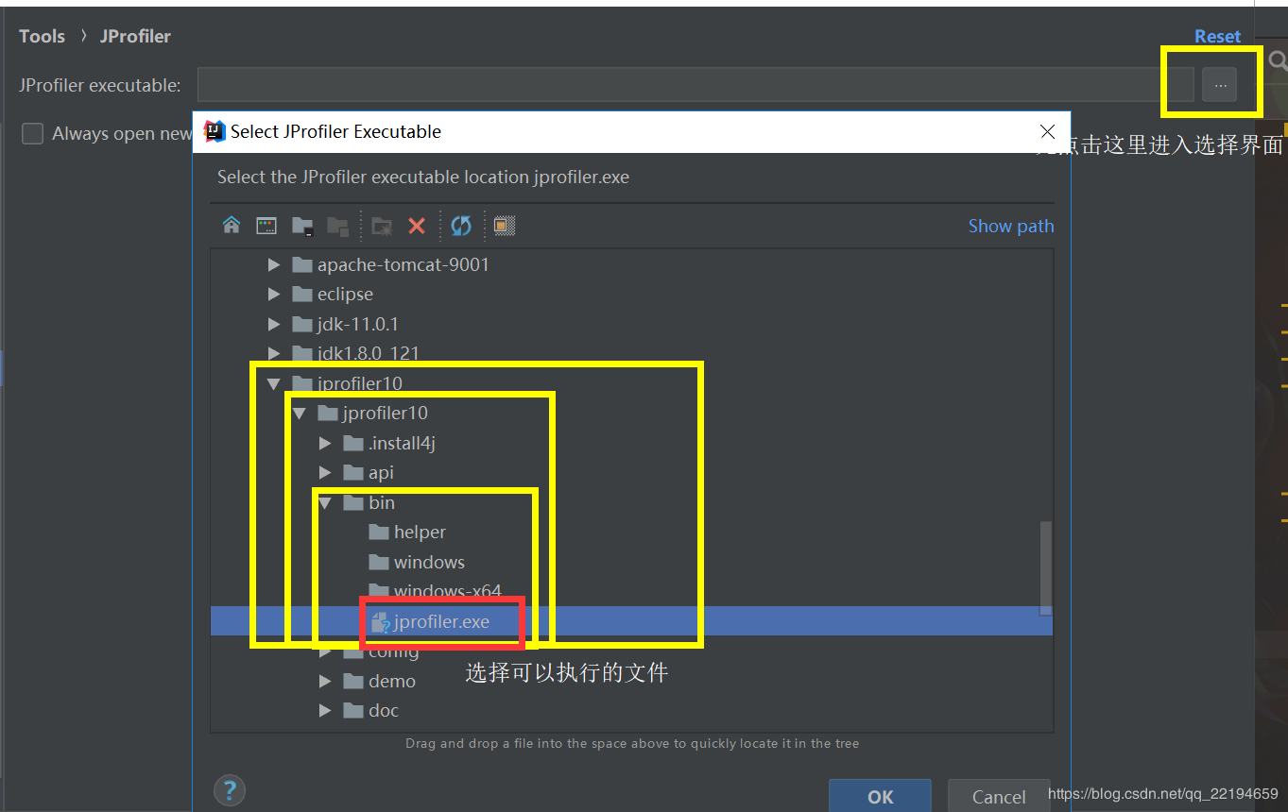Open help with the question mark button
Screen dimensions: 1288x812
pyautogui.click(x=230, y=790)
